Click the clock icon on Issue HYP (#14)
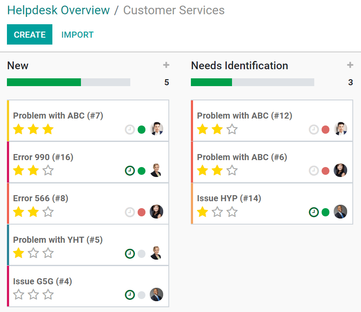The image size is (361, 312). (313, 212)
